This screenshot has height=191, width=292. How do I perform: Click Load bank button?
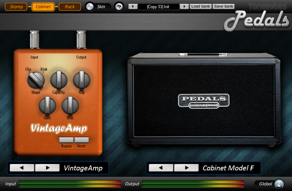coord(201,7)
